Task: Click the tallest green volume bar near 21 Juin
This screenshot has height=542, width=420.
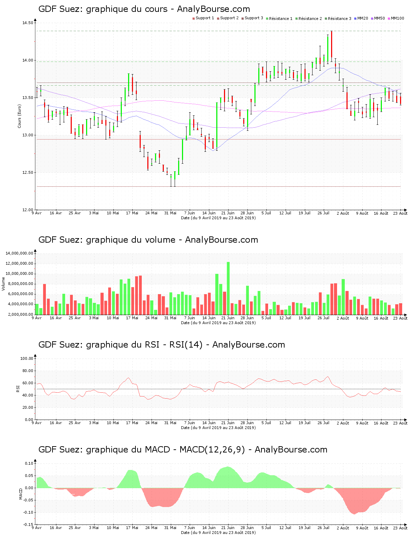Action: point(228,288)
